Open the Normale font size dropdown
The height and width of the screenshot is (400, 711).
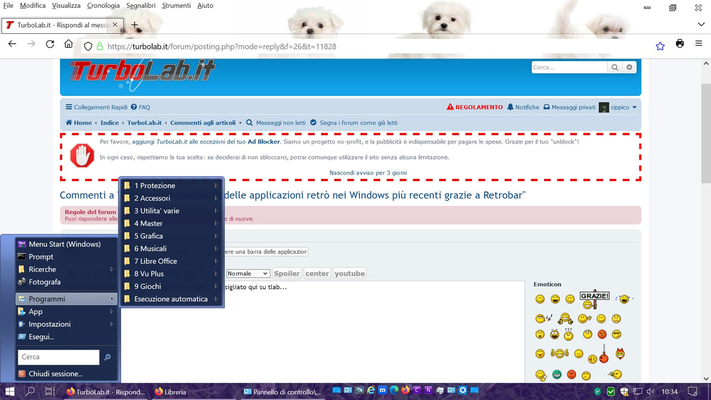248,273
